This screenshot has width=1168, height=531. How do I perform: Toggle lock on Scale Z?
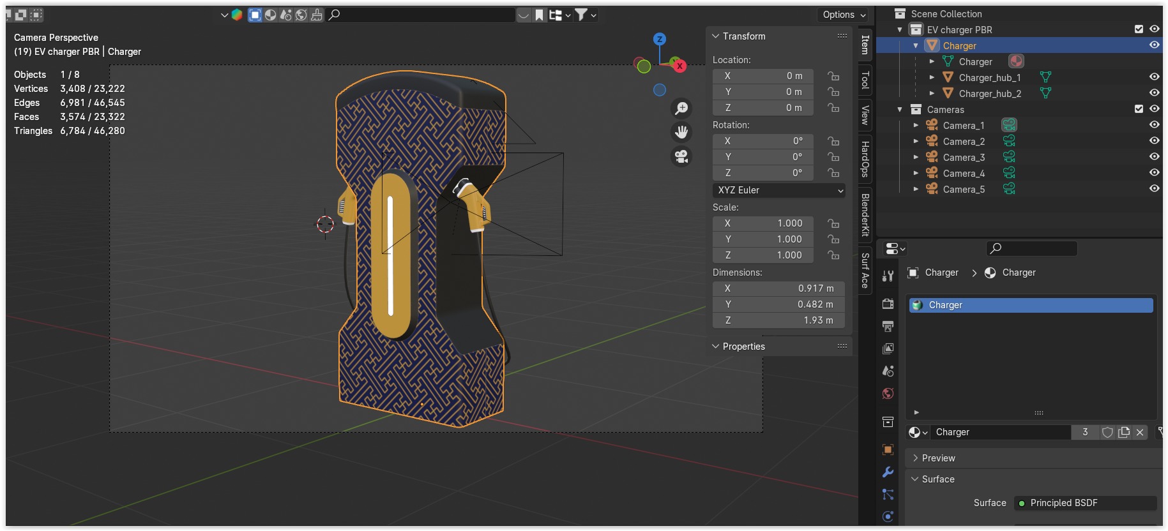point(833,255)
